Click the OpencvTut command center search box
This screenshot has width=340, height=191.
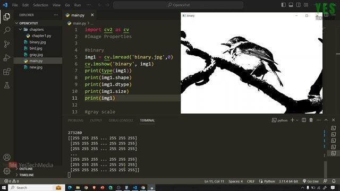178,5
